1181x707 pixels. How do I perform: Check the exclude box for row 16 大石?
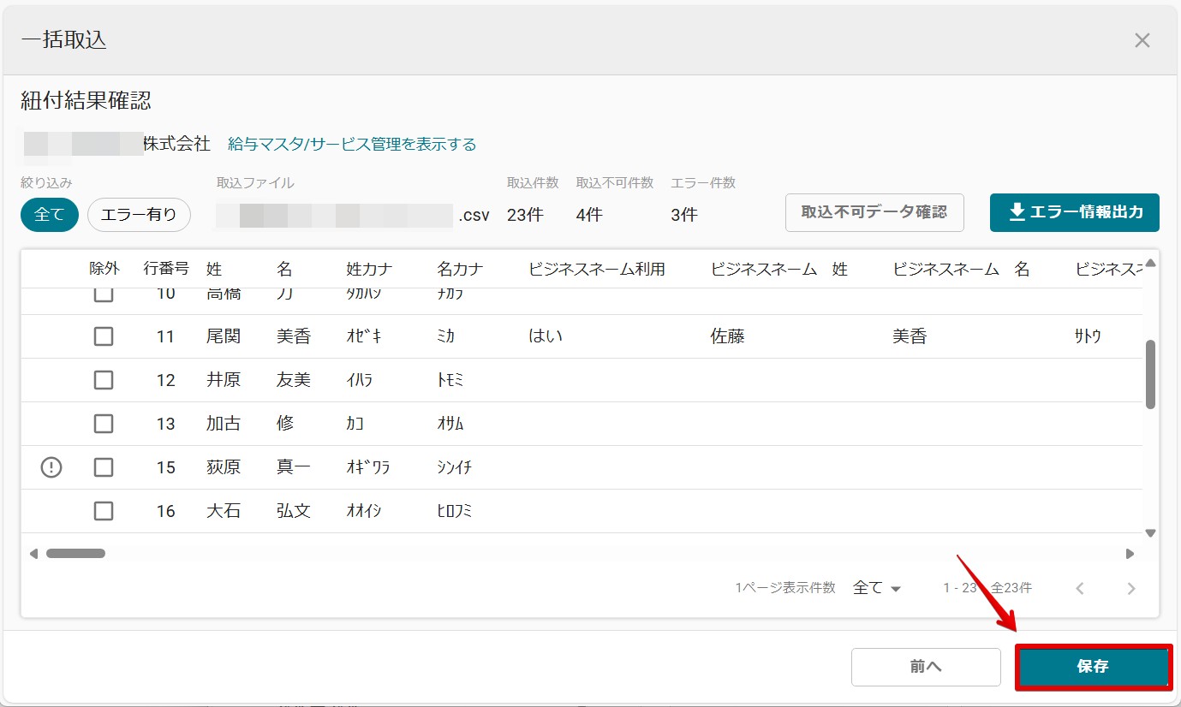(104, 511)
